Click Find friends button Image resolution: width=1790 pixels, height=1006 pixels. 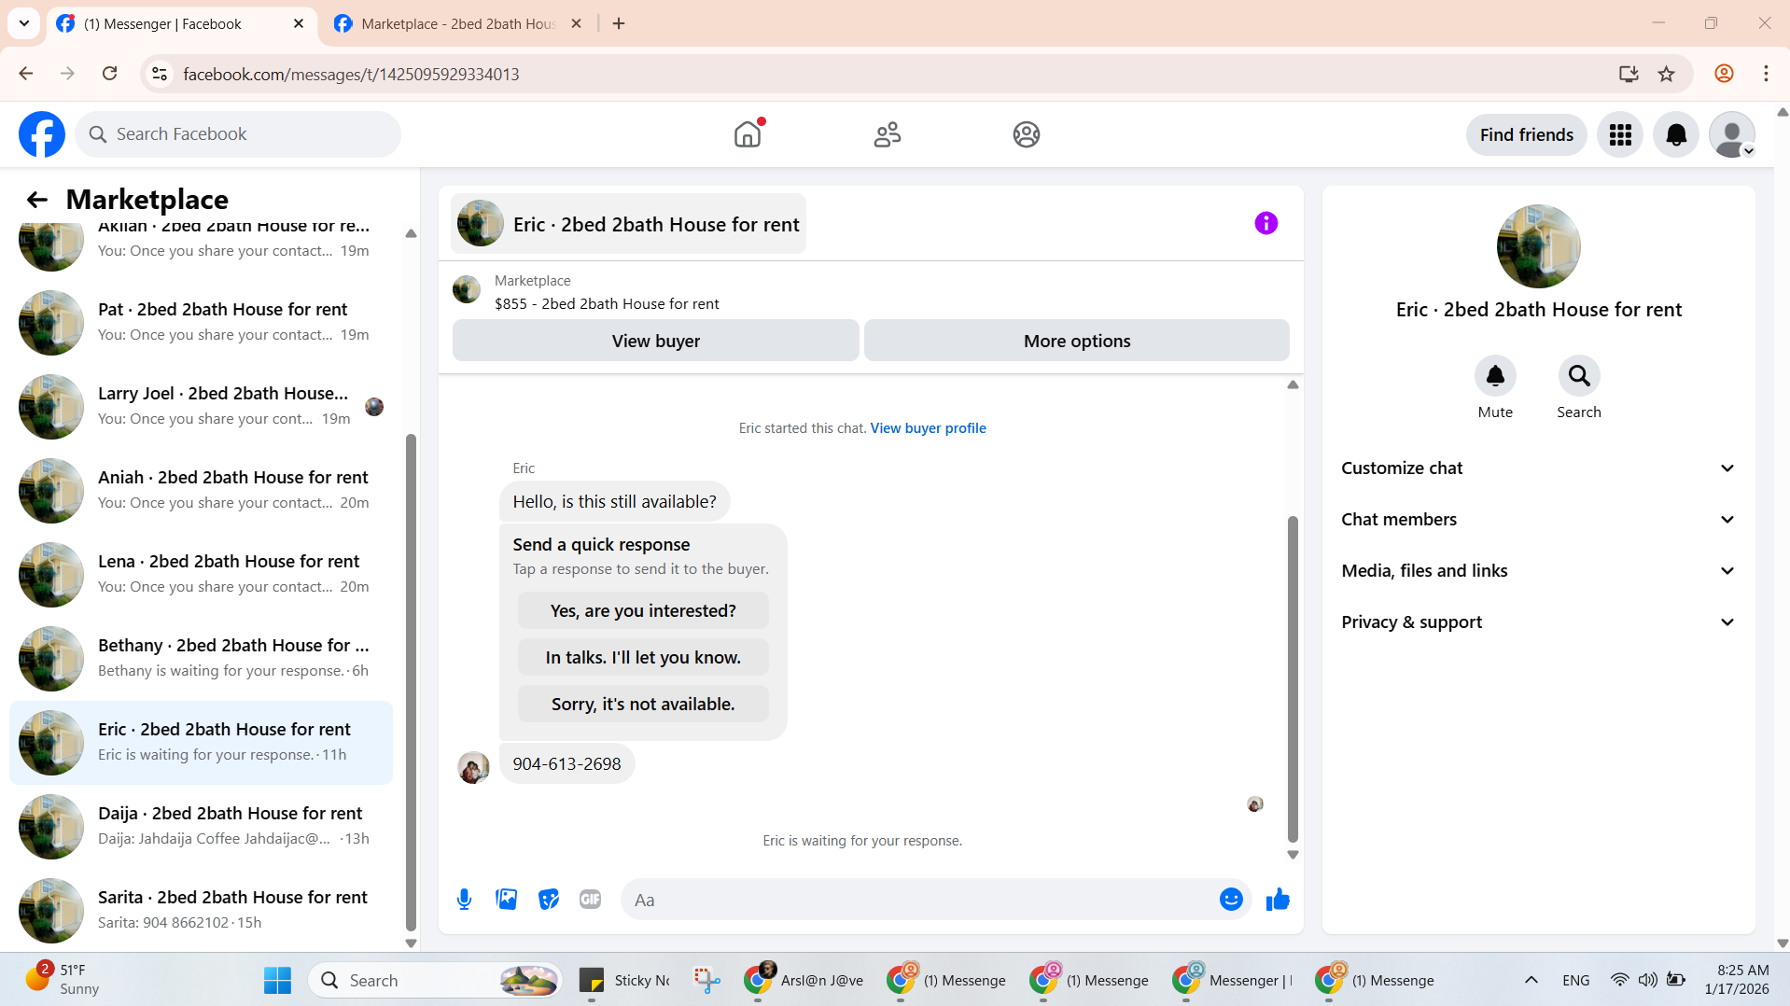[1527, 135]
